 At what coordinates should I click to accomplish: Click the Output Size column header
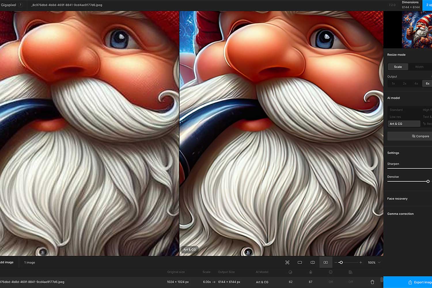tap(226, 272)
